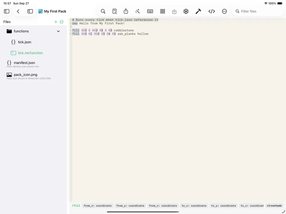The width and height of the screenshot is (286, 214).
Task: Open the 3D cube icon
Action: coord(186,11)
